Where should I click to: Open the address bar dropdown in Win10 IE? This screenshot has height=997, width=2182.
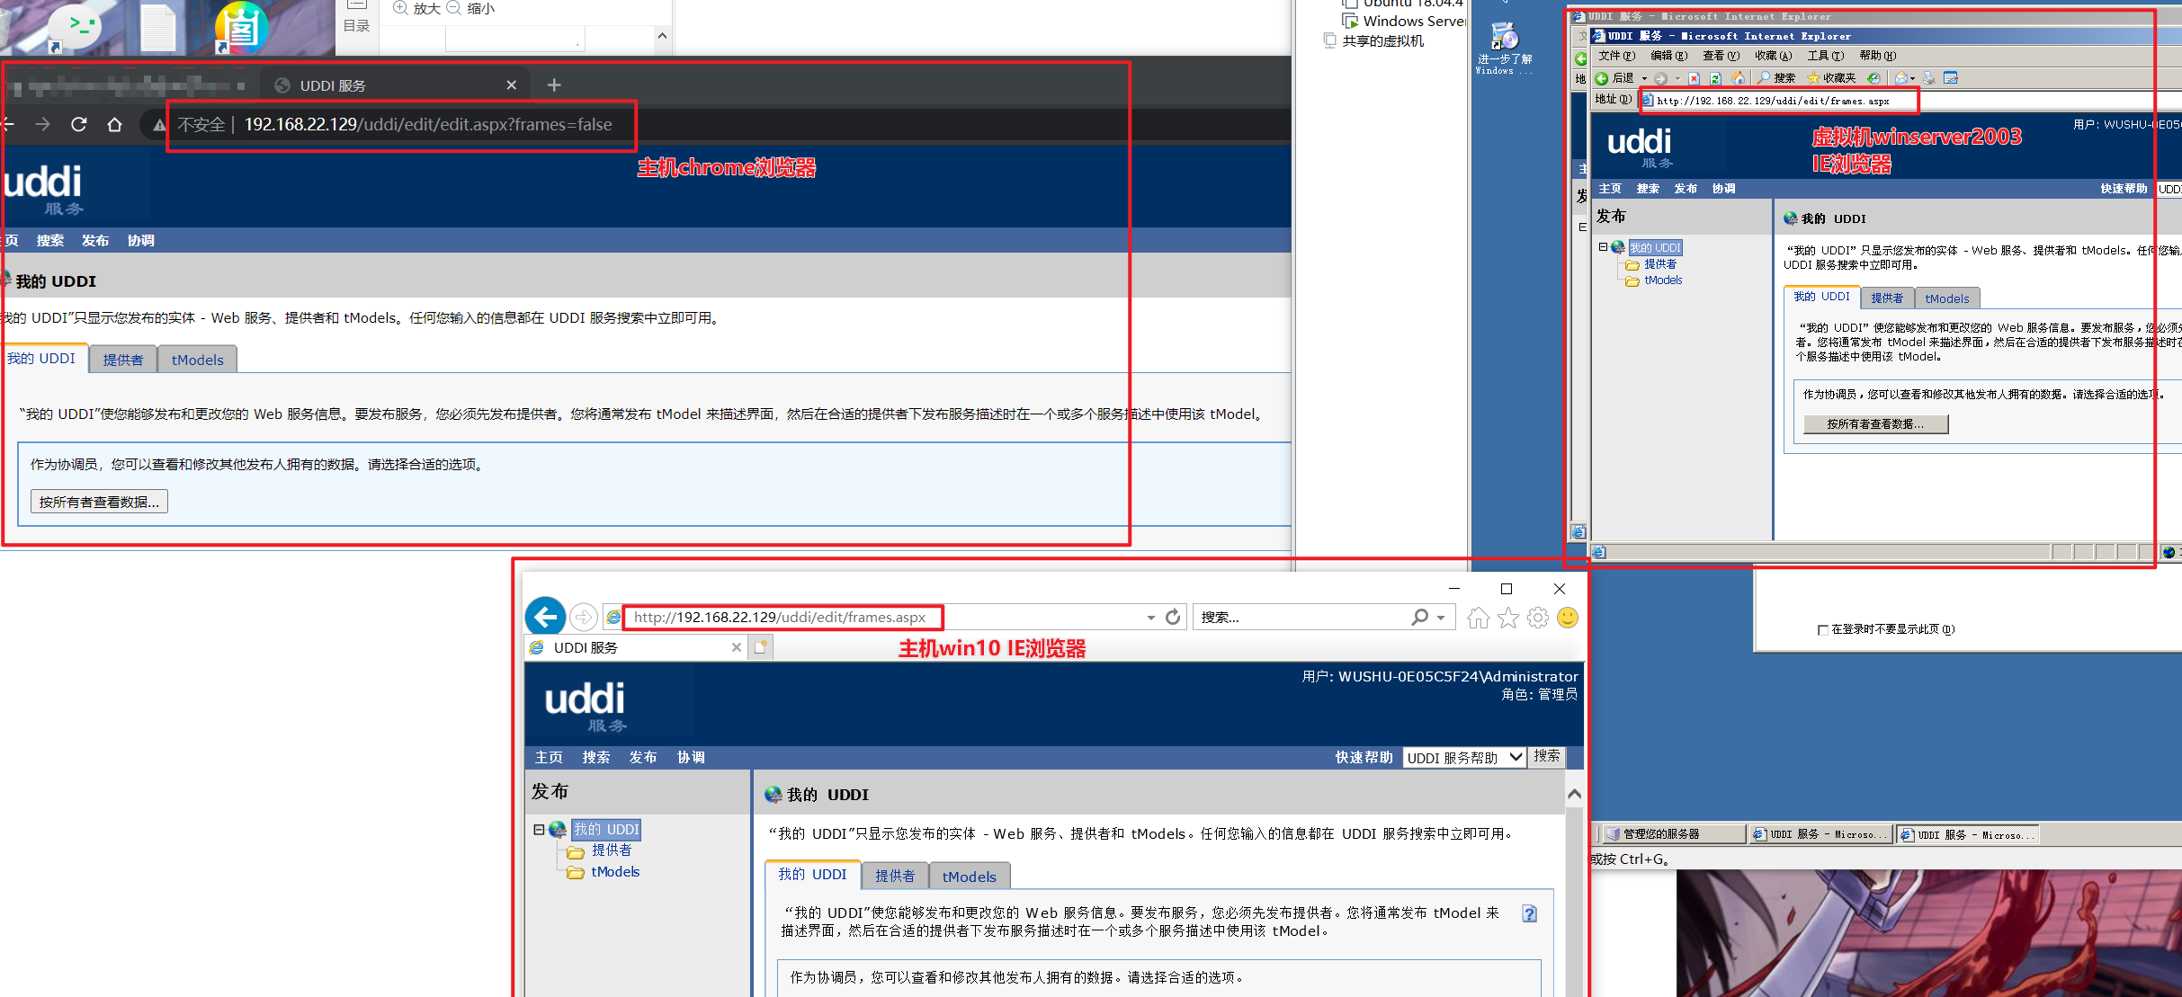pos(1149,617)
